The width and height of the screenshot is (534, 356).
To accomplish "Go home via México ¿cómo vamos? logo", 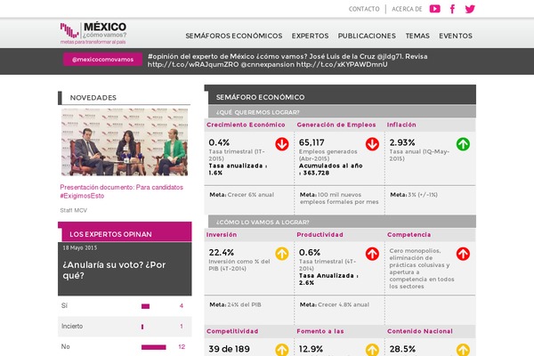I will [x=93, y=33].
